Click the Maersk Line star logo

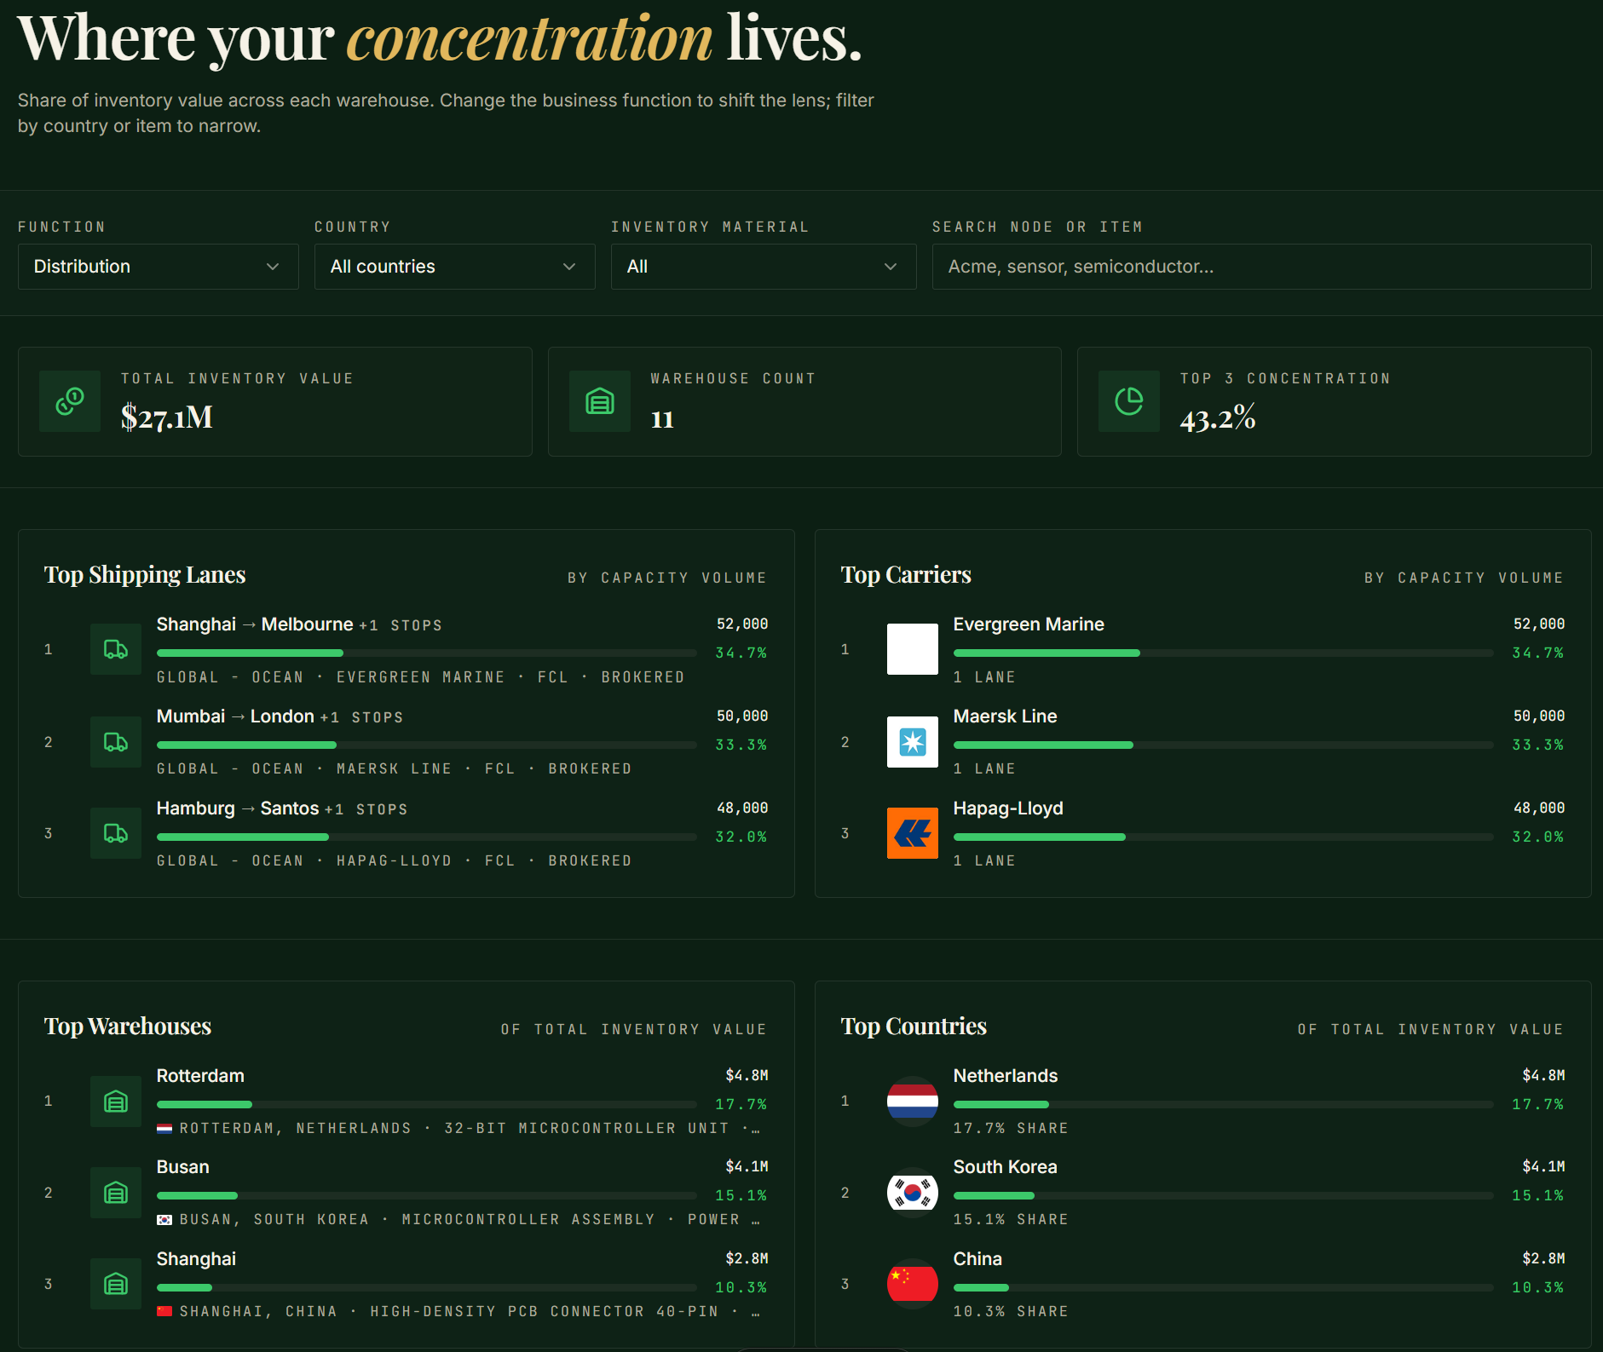click(x=913, y=742)
